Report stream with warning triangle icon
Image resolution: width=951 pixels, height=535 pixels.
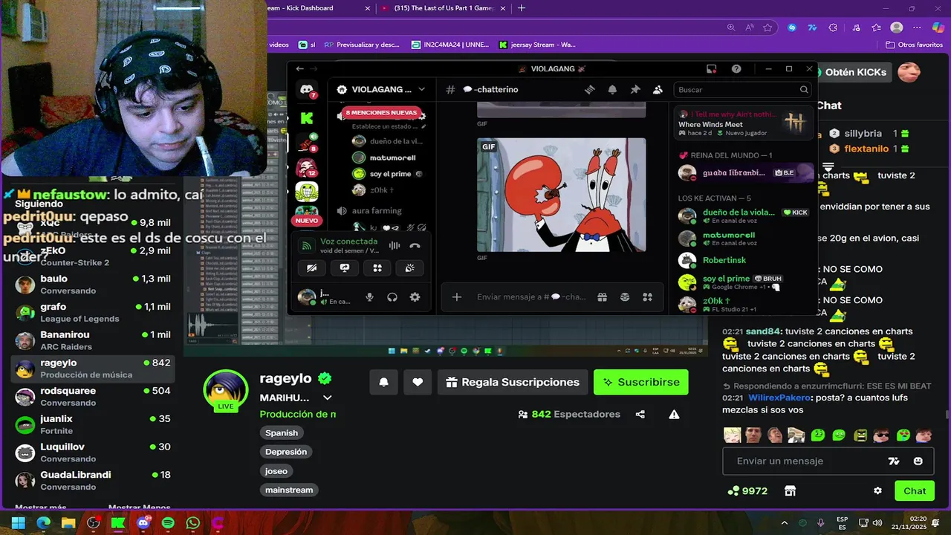[674, 414]
